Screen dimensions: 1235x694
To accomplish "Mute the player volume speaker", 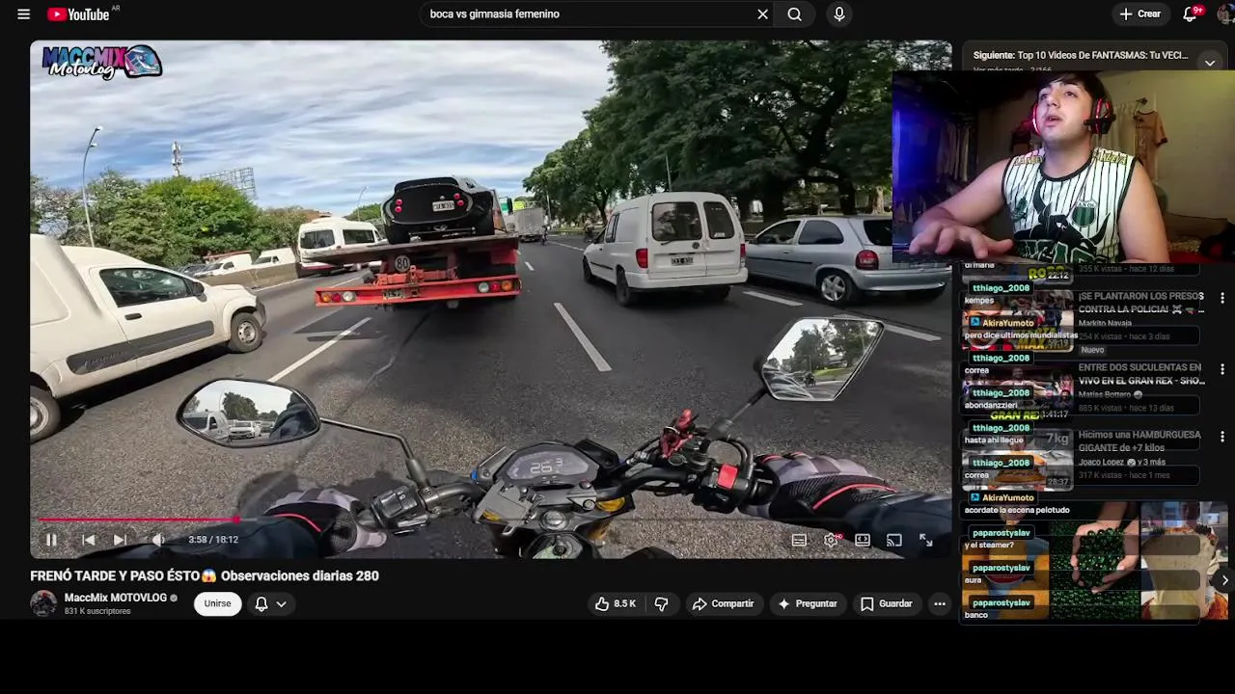I will [x=158, y=540].
